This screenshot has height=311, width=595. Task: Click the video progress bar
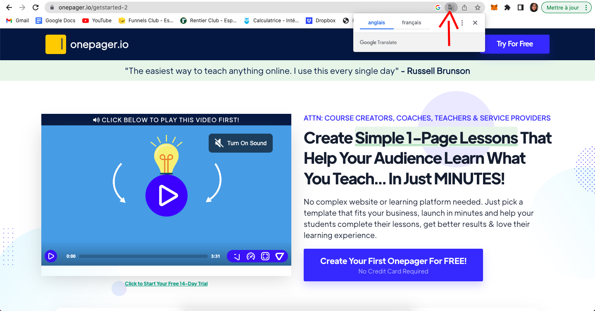tap(143, 256)
